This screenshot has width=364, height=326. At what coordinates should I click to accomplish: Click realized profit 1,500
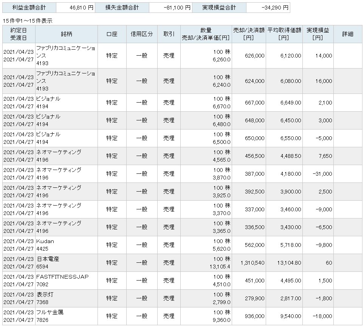[x=325, y=281]
